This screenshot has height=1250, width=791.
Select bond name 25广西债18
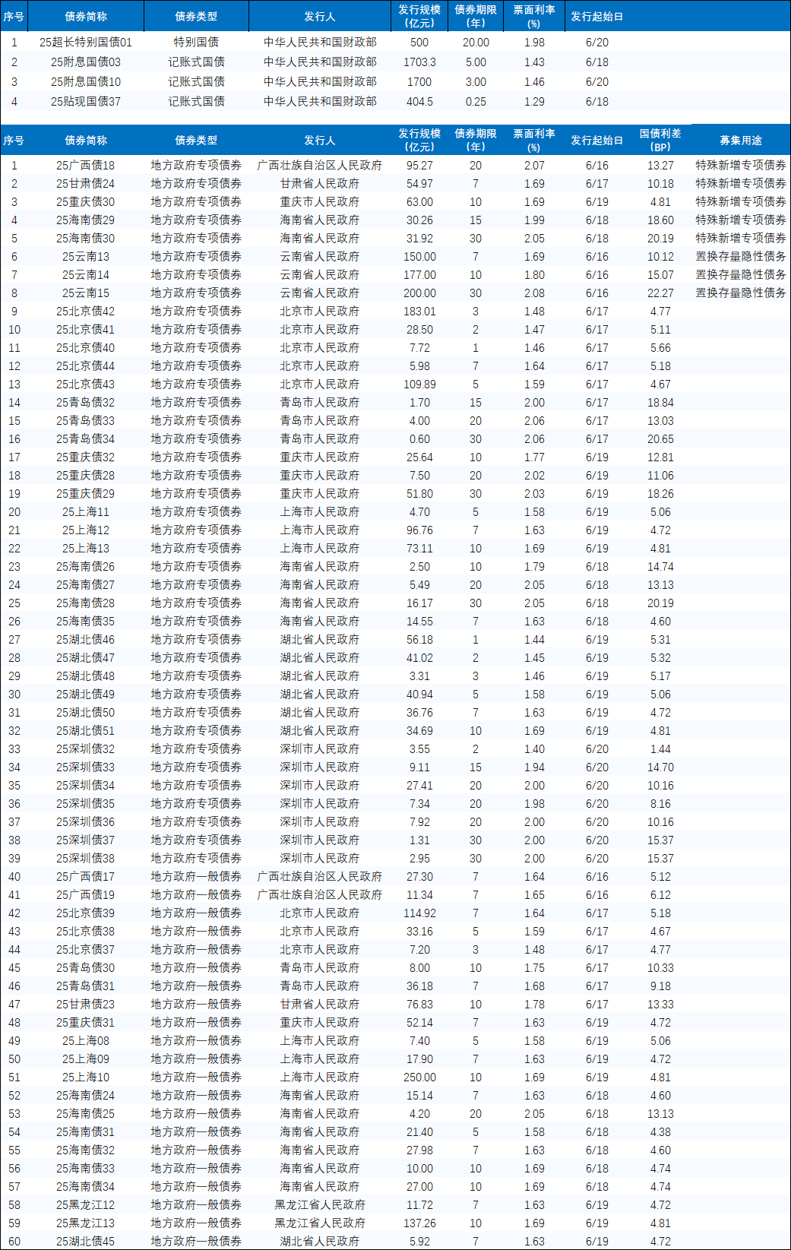(x=86, y=166)
